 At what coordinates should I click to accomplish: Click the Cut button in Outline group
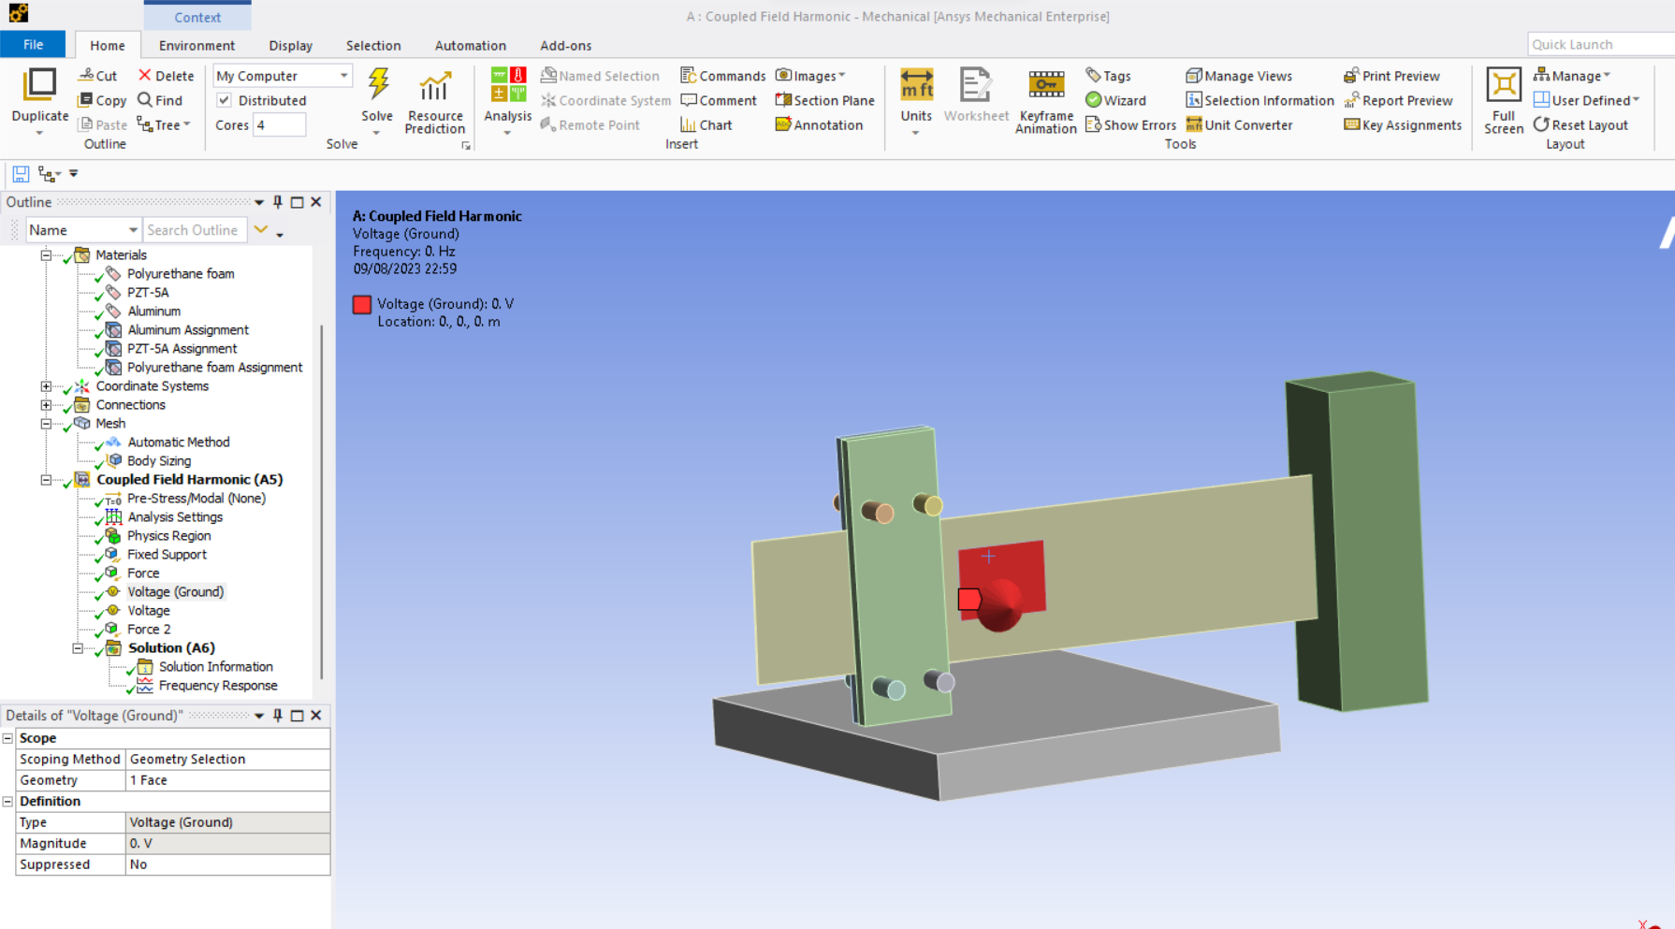point(97,76)
